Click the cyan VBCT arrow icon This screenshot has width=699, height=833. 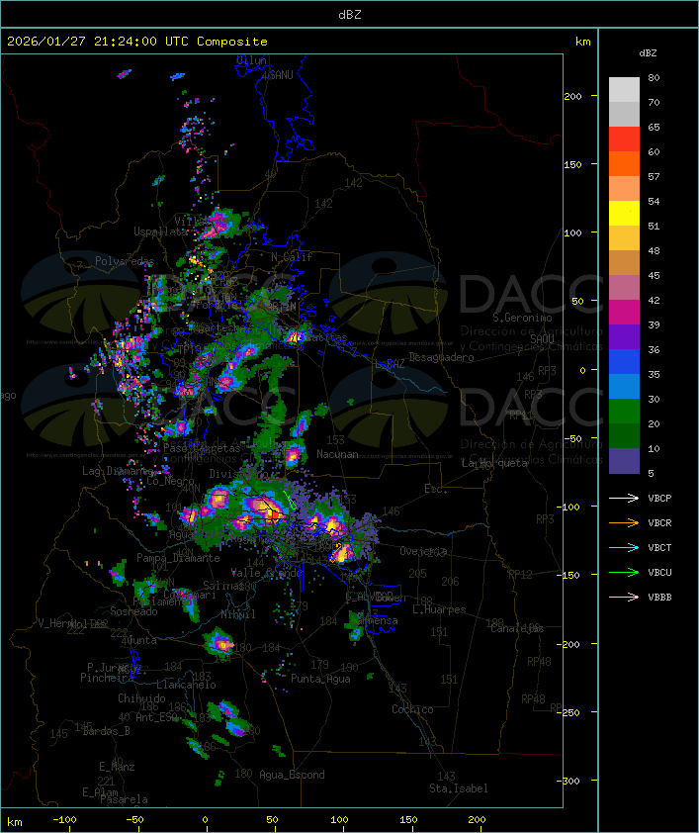[x=624, y=548]
